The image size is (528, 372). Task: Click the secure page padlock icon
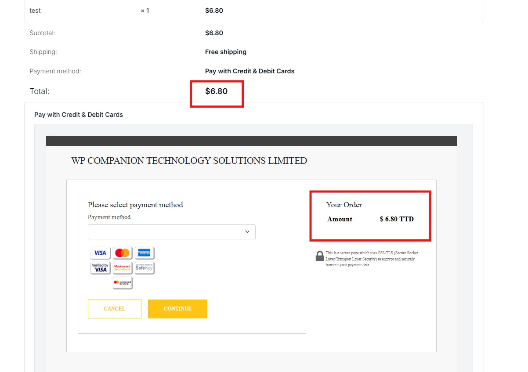[320, 256]
